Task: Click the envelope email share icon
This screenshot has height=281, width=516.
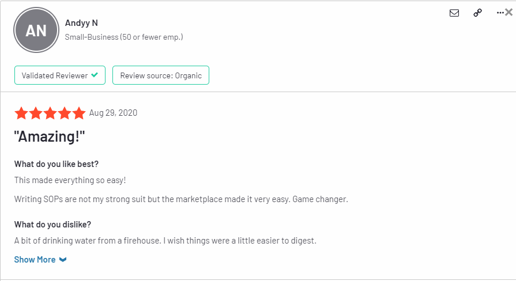Action: click(x=454, y=13)
